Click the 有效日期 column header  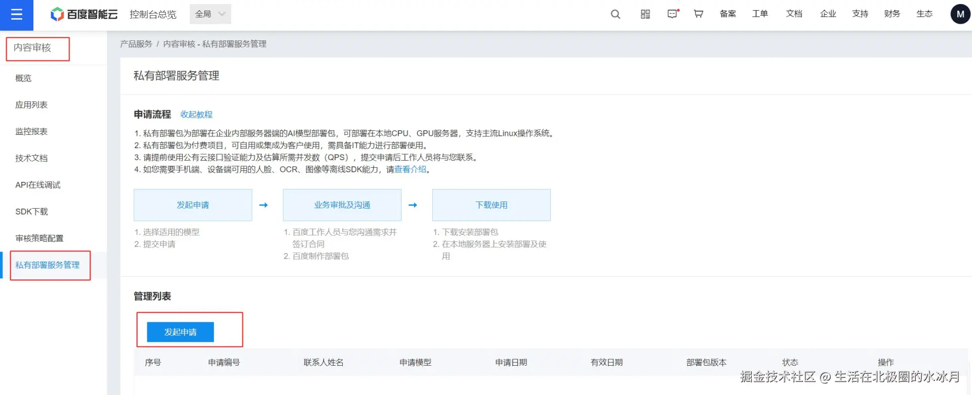(607, 363)
